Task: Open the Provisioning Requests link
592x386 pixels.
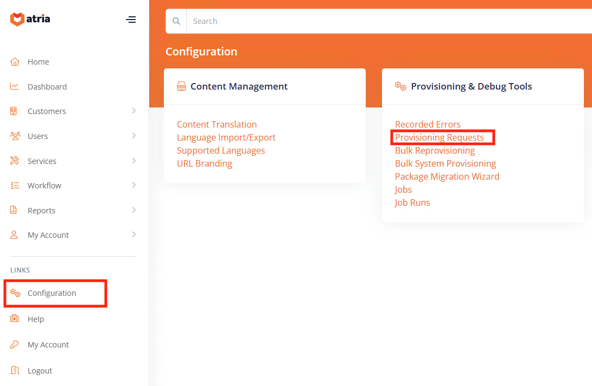Action: pyautogui.click(x=439, y=137)
